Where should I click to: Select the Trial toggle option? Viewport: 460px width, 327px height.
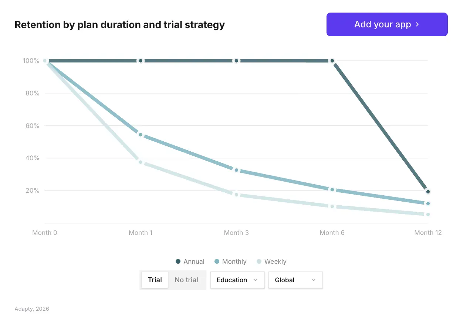tap(155, 280)
